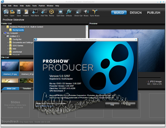Launch the Wizard tool

coord(26,13)
